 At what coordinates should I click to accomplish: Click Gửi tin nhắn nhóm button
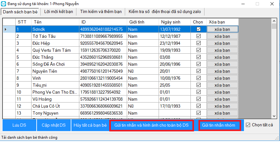coord(219,125)
